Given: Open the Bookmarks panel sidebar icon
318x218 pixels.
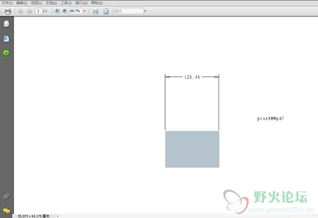Looking at the screenshot, I should coord(6,39).
